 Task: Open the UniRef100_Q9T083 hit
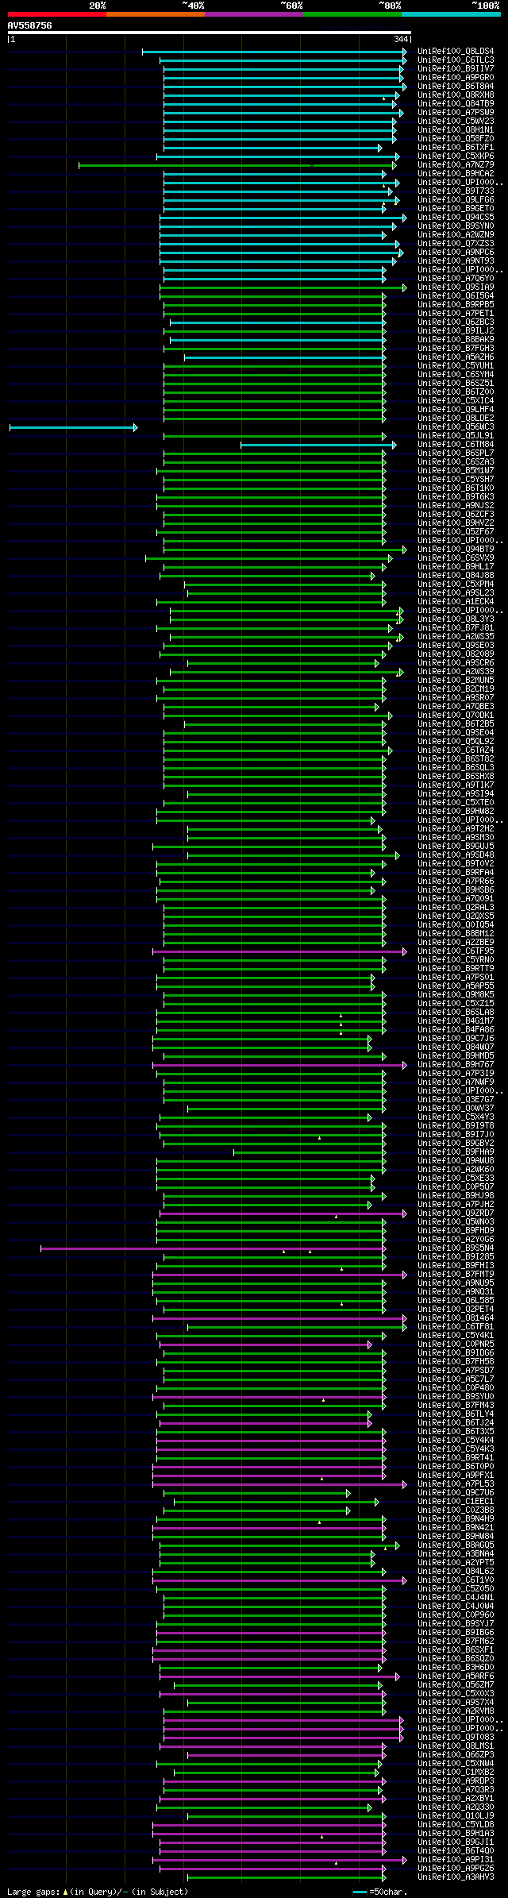tap(456, 1738)
